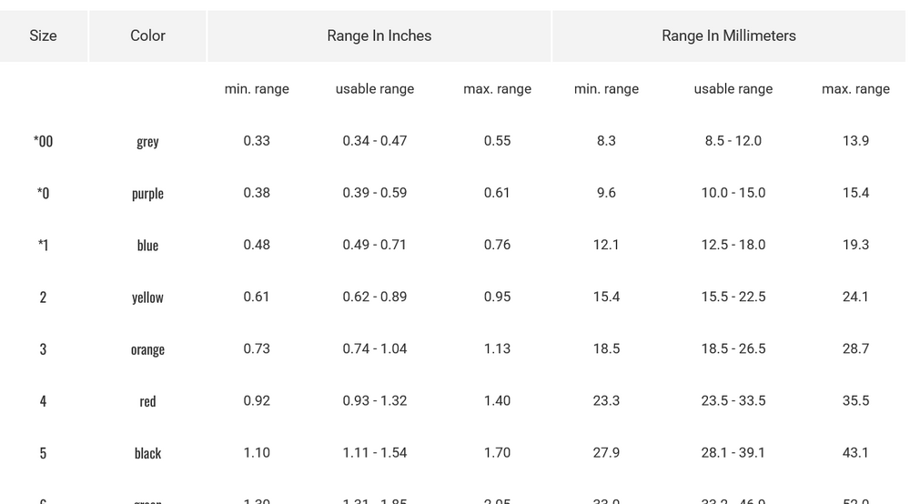The width and height of the screenshot is (910, 504).
Task: Click the *00 size cell
Action: (x=43, y=141)
